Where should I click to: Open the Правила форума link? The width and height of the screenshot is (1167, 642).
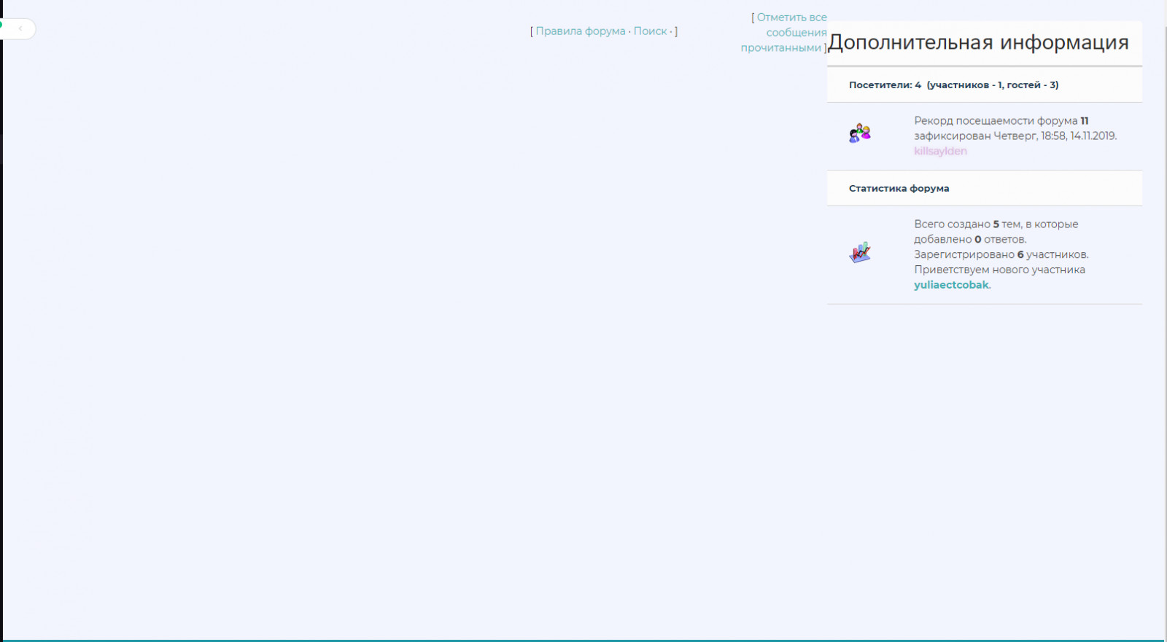click(580, 31)
